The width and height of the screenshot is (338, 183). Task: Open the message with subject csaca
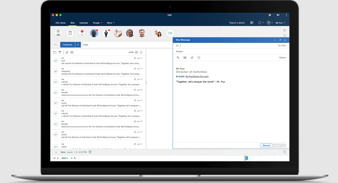98,145
